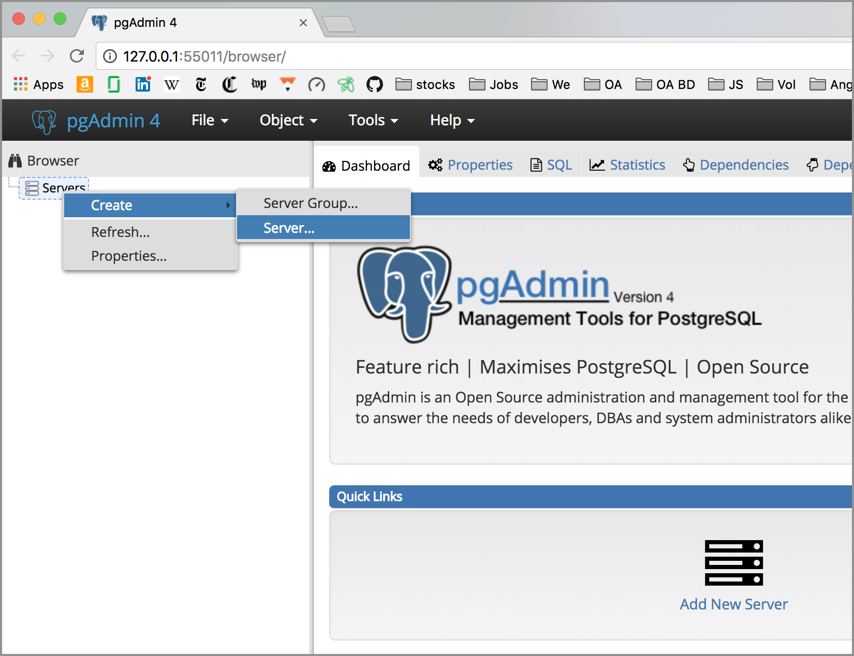Click the browser back arrow
This screenshot has width=854, height=656.
19,56
